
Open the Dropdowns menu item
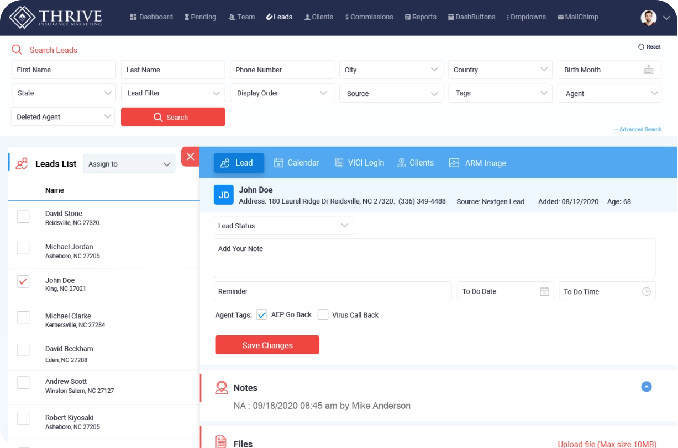click(x=526, y=17)
